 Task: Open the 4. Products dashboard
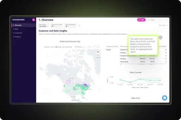17,37
